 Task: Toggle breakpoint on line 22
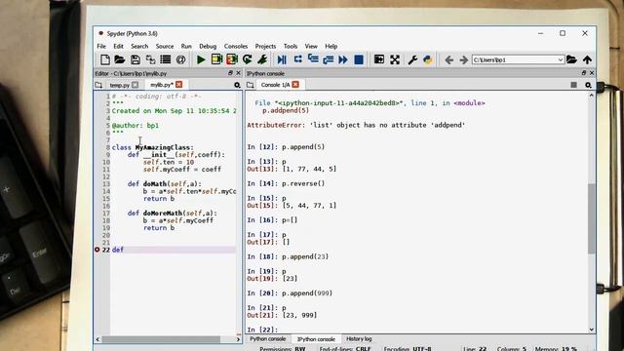[97, 250]
